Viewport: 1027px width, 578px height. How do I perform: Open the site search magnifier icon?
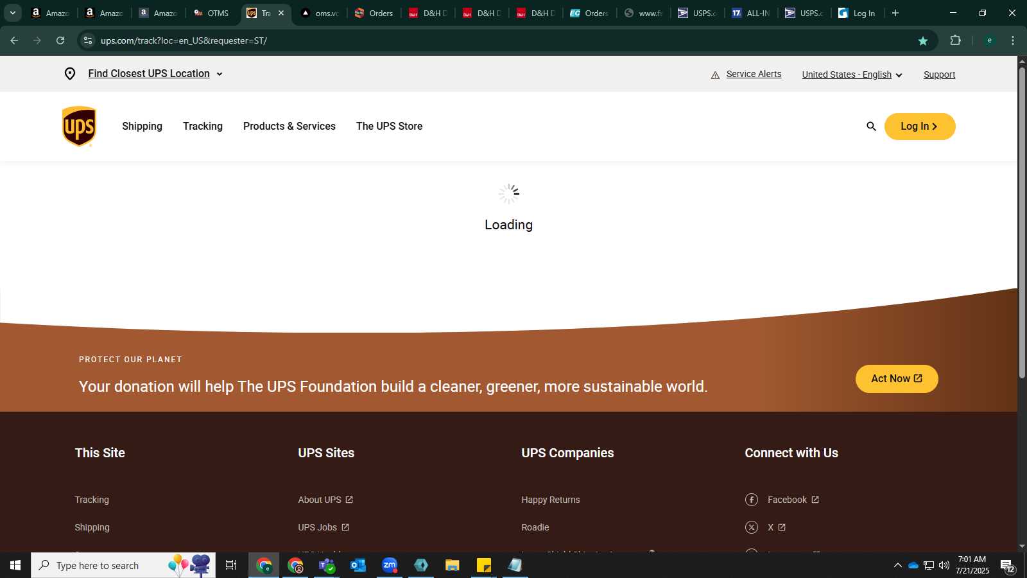[871, 127]
